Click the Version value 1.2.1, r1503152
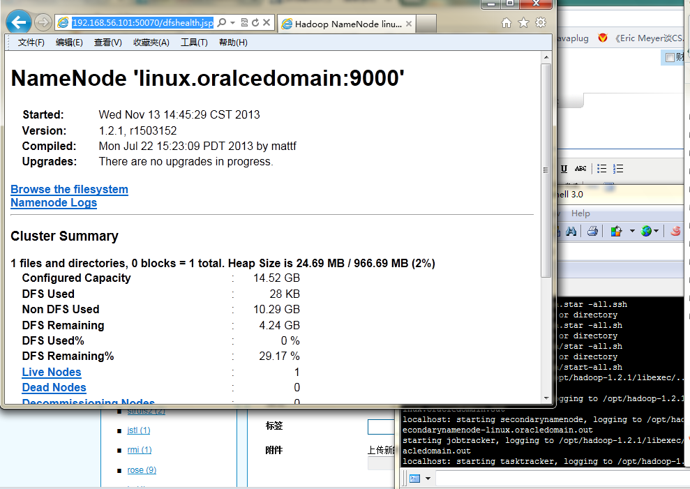 point(137,130)
